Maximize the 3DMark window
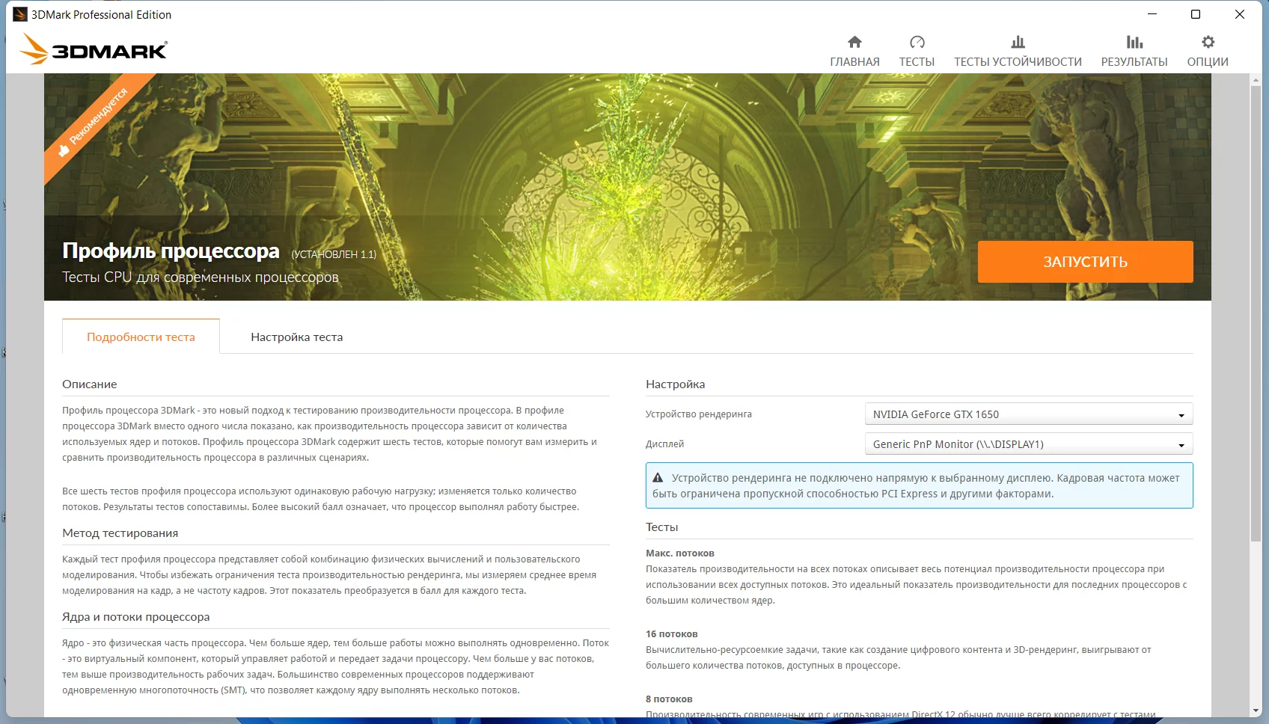The image size is (1269, 724). (1196, 14)
